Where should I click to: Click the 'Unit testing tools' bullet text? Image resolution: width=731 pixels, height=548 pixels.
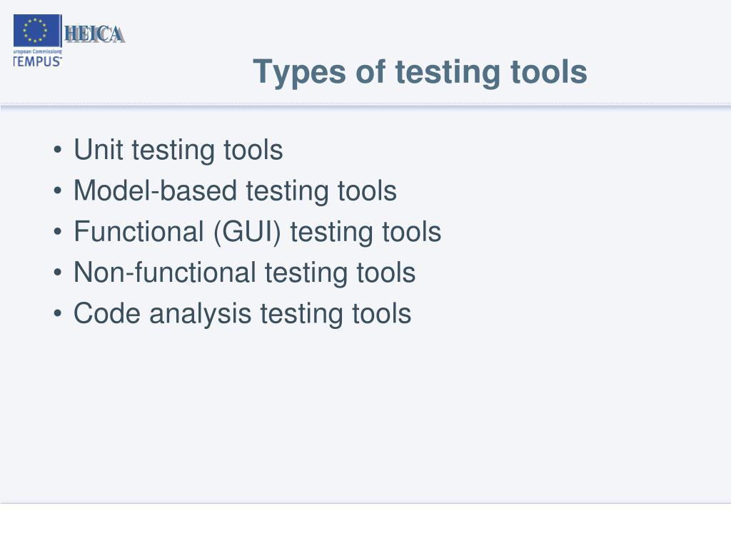[x=178, y=150]
